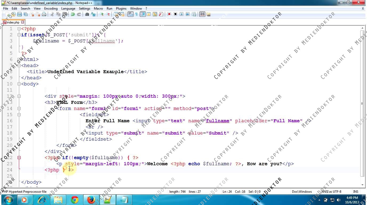
Task: Cut selection with the scissors icon
Action: click(52, 14)
